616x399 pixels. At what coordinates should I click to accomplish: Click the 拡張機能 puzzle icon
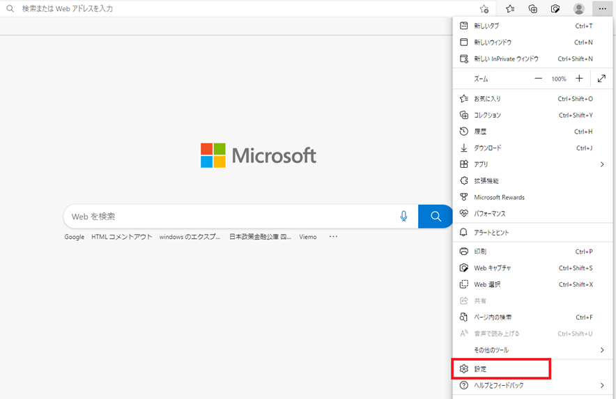click(x=464, y=180)
